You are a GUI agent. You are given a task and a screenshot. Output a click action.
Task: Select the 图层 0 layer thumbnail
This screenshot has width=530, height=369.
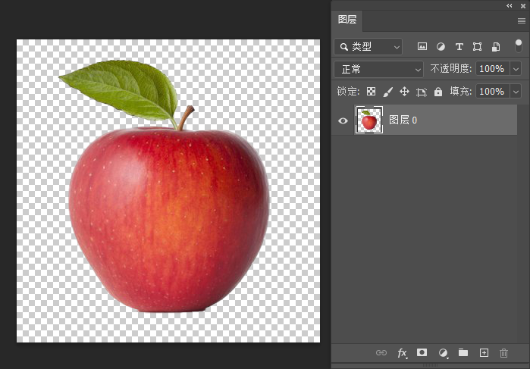point(368,120)
